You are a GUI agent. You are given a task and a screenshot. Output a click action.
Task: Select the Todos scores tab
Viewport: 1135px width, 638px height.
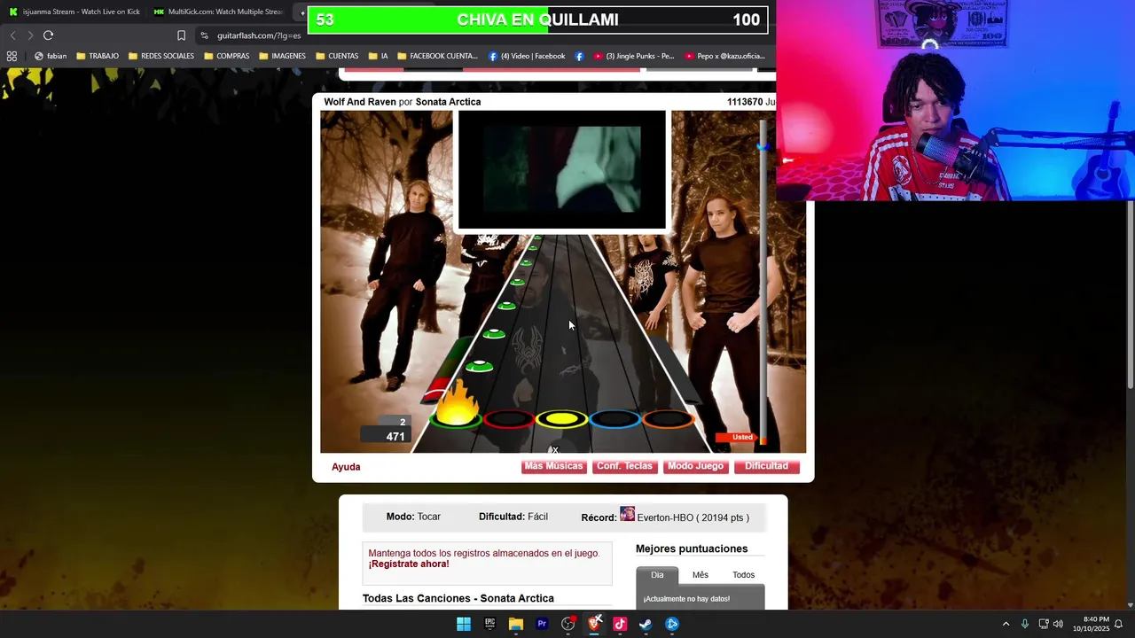[743, 575]
